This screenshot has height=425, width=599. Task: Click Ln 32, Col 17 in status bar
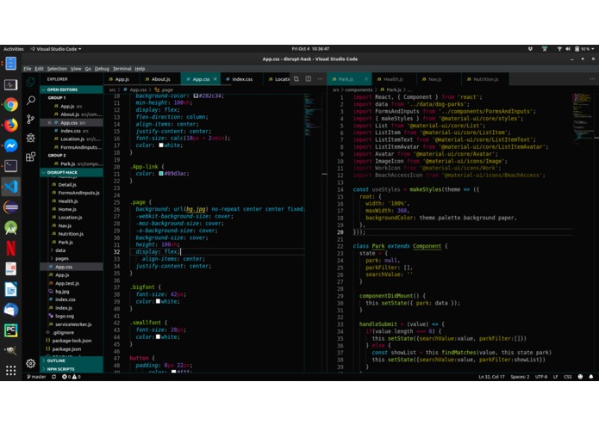click(x=491, y=377)
